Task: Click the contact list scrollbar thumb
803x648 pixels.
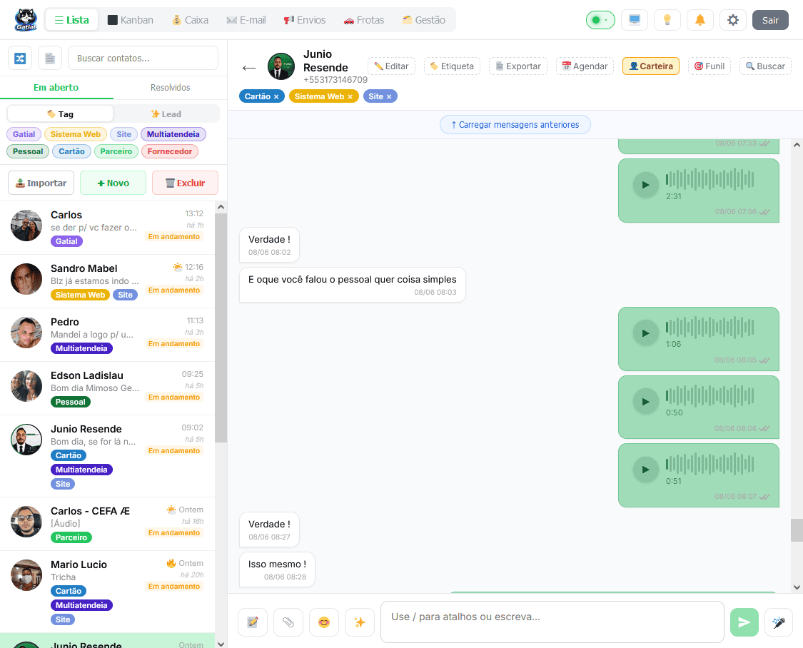Action: (221, 328)
